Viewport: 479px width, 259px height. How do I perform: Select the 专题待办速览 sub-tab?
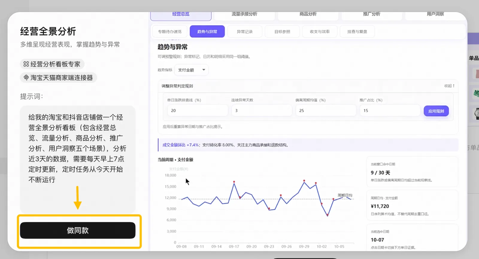click(170, 31)
